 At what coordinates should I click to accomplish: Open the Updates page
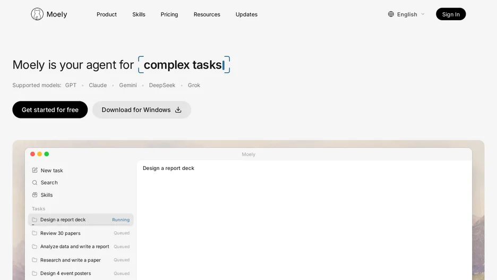[x=246, y=14]
